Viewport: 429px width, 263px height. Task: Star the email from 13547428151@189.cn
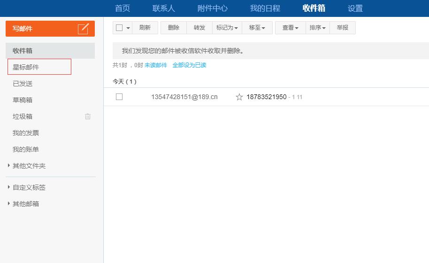coord(239,97)
